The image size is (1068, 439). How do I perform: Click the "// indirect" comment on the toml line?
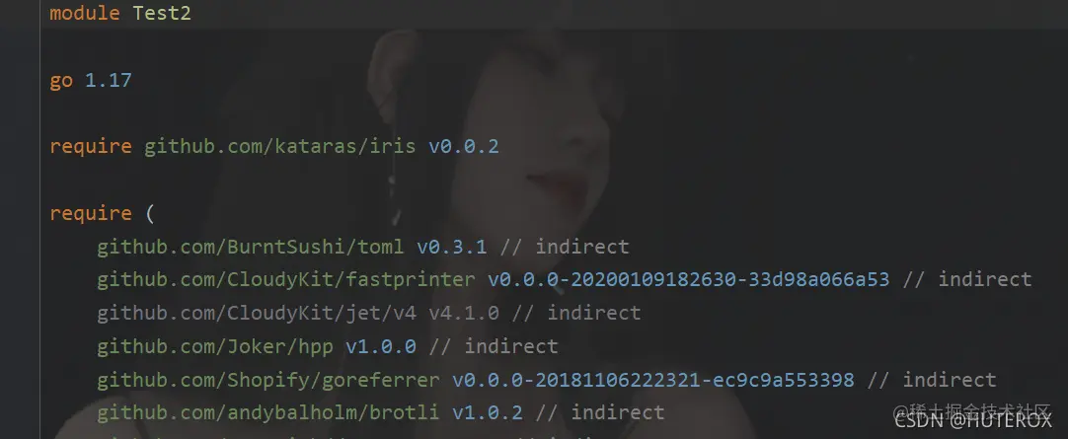point(565,247)
